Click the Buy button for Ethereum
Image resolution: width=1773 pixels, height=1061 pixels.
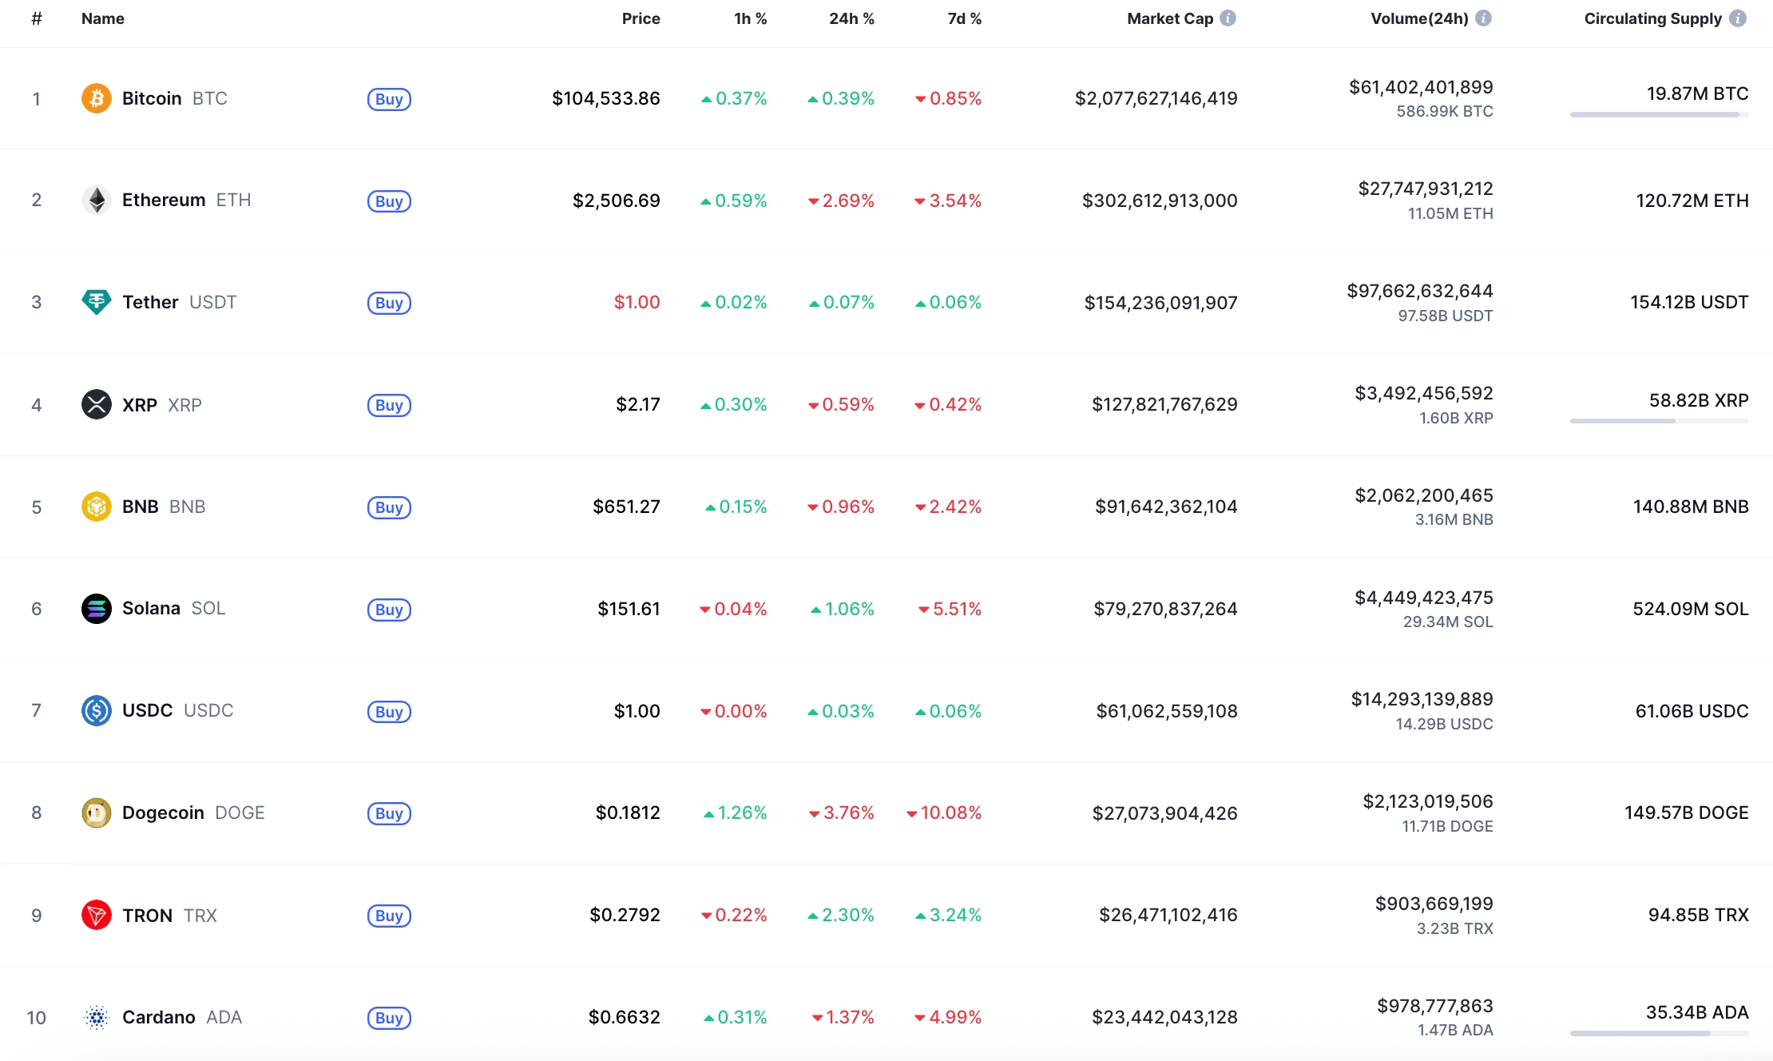[389, 201]
